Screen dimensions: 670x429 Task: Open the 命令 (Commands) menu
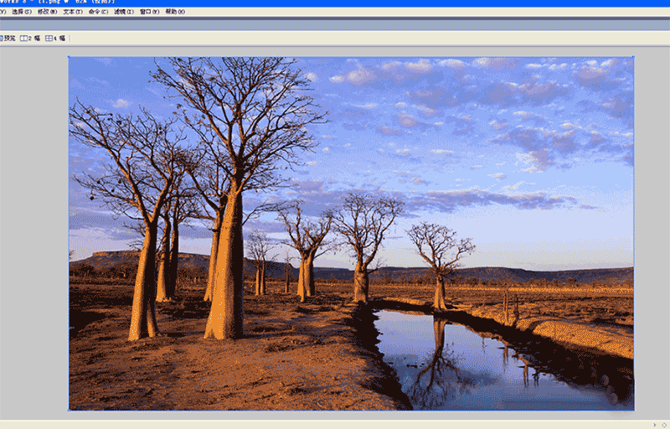point(98,12)
